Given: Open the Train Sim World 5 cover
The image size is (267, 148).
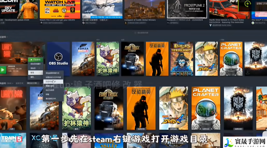Looking at the screenshot, I should [x=13, y=140].
